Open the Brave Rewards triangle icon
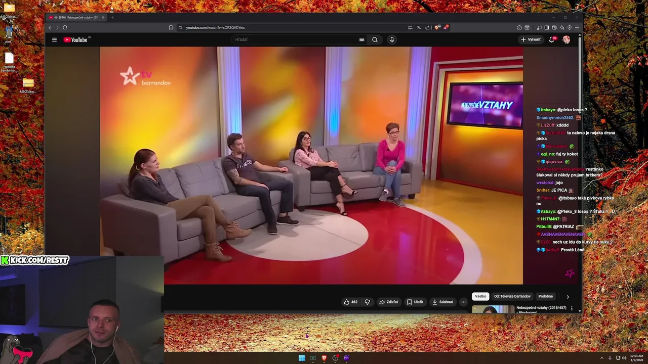The height and width of the screenshot is (364, 648). [x=445, y=27]
